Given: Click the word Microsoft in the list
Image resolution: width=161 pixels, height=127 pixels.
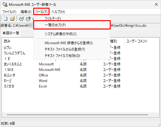Looking at the screenshot, I should coord(46,64).
